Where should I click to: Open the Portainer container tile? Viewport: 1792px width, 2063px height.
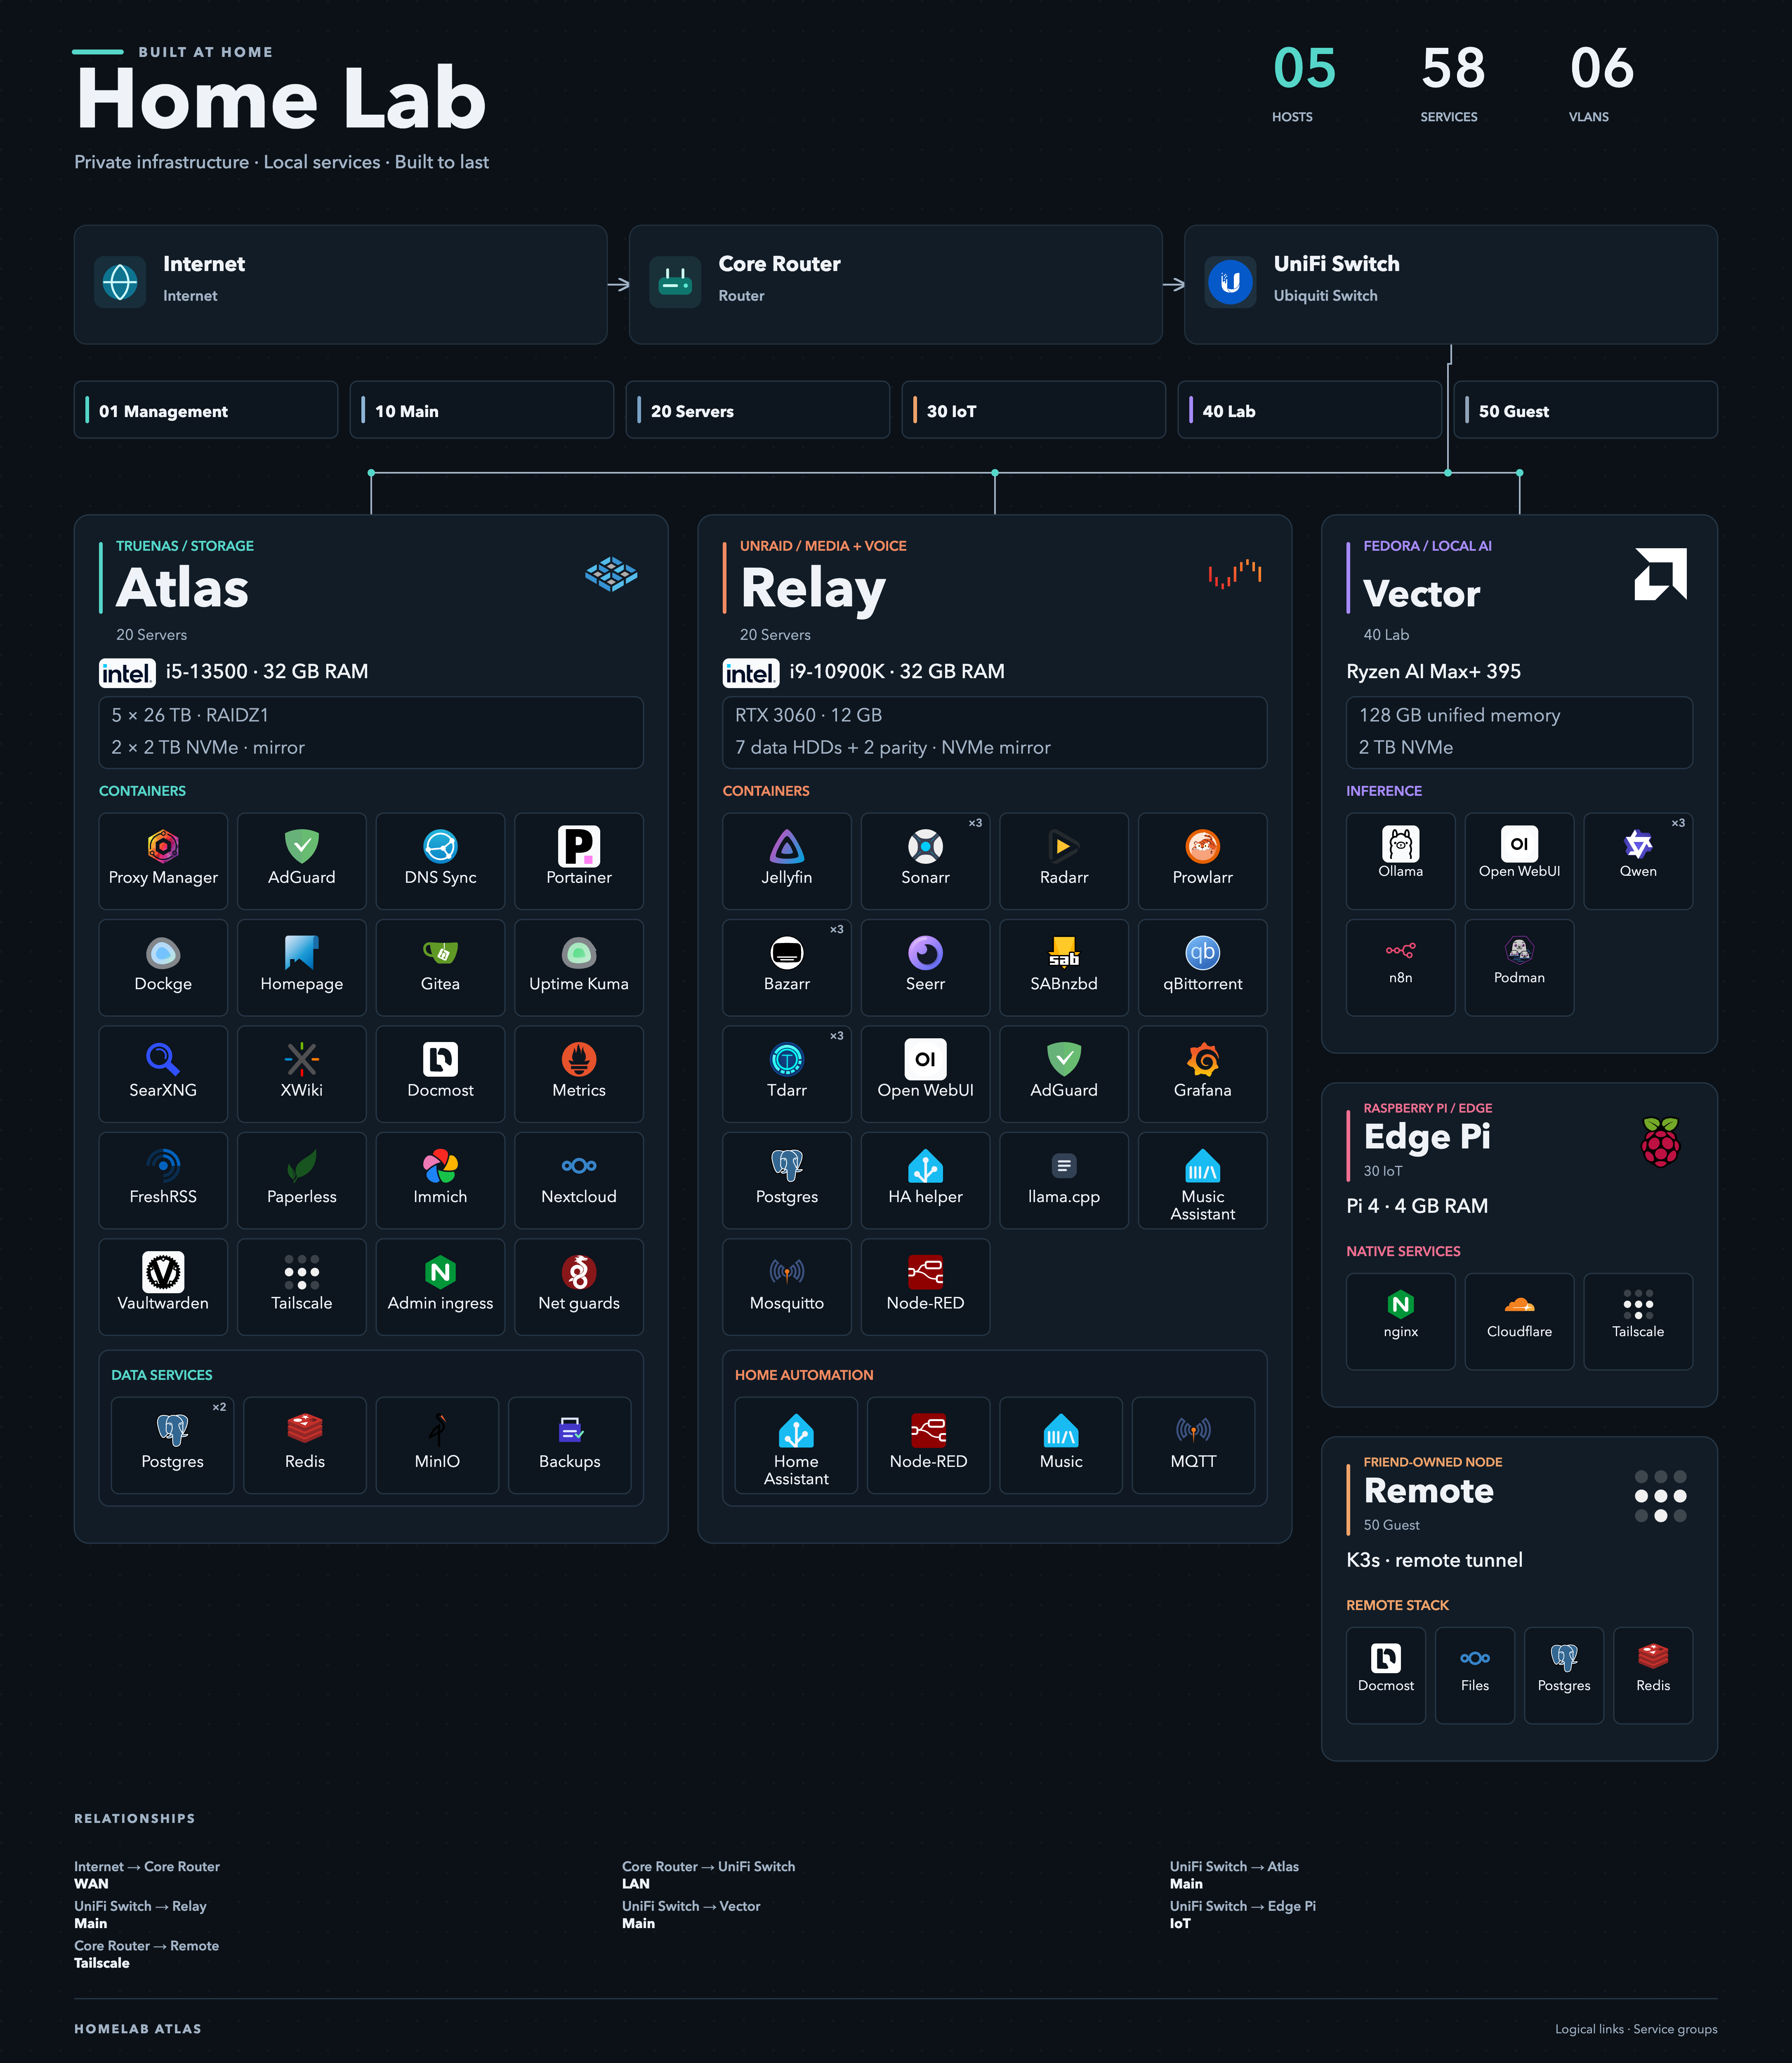(x=579, y=860)
